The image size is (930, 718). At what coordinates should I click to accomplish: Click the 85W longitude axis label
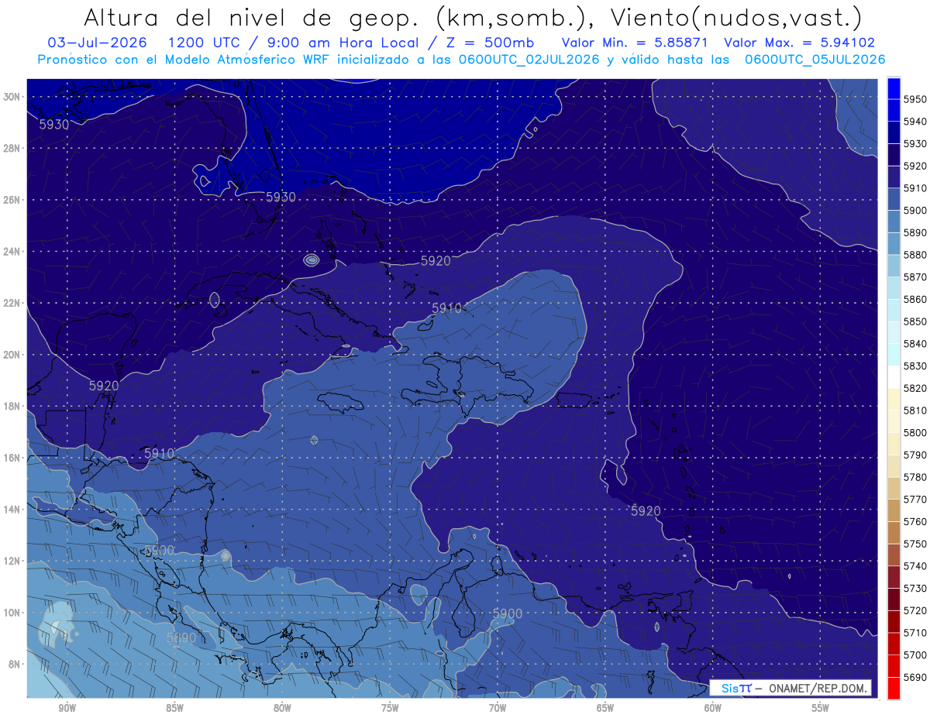(x=174, y=707)
